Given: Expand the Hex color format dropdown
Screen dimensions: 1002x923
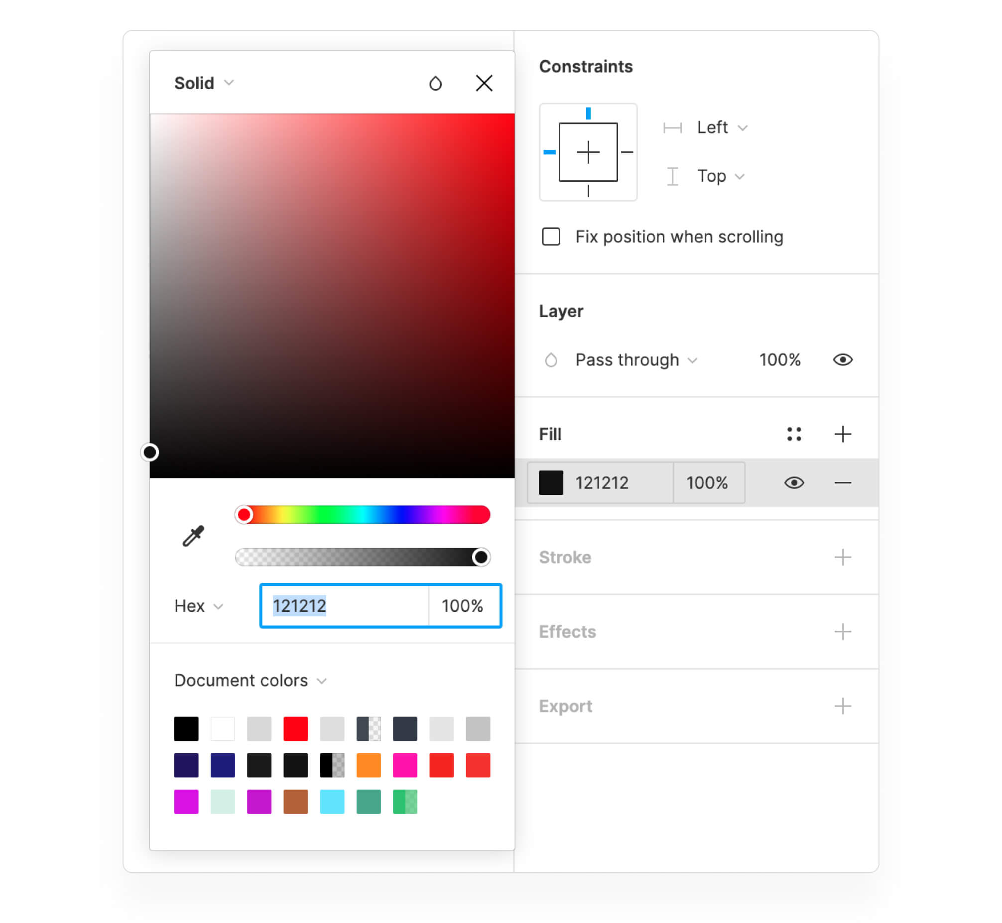Looking at the screenshot, I should pos(198,606).
